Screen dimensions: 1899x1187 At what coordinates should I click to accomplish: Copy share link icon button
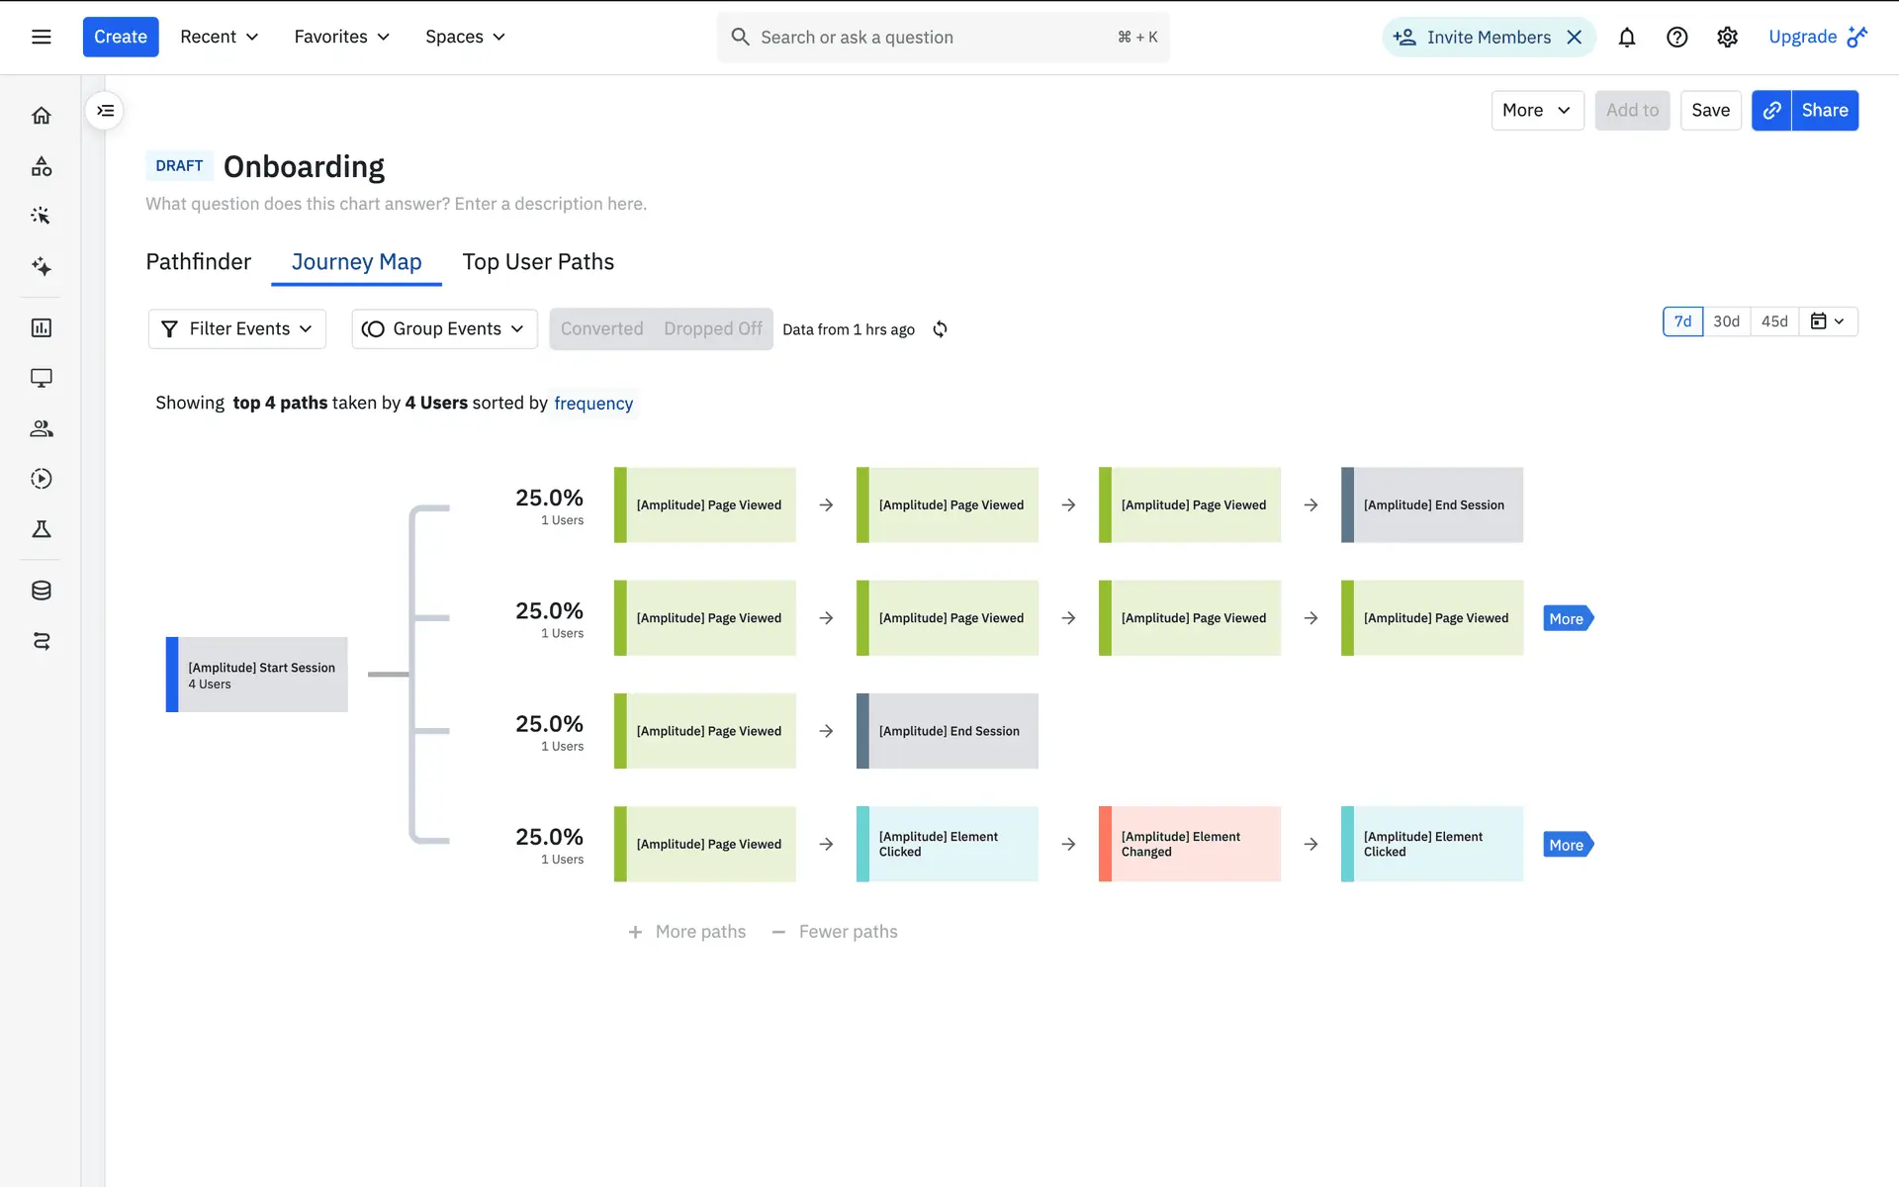(x=1771, y=111)
